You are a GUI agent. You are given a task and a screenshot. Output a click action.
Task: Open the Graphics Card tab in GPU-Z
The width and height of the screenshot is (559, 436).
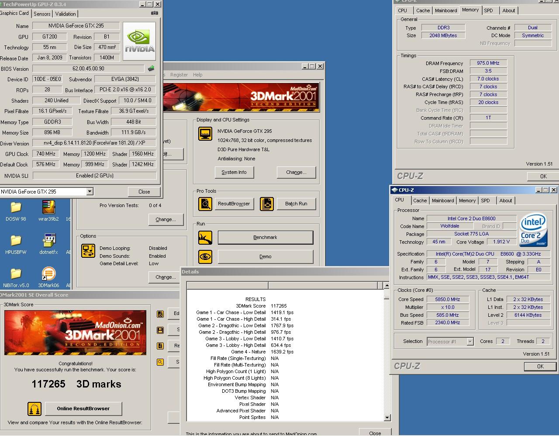14,13
